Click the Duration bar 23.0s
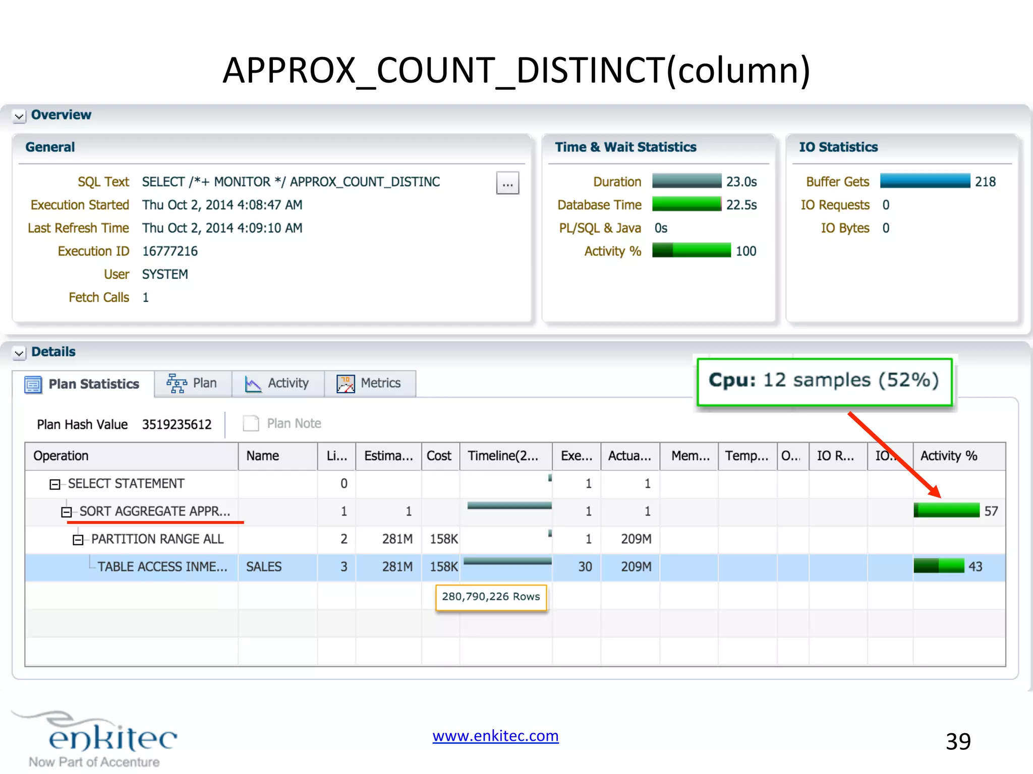 (687, 181)
